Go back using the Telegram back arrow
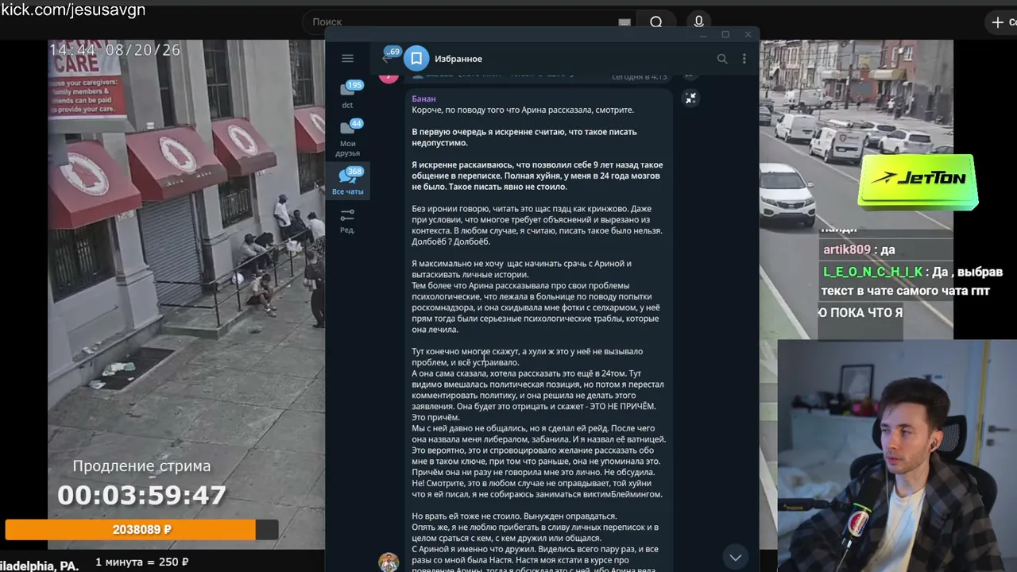The image size is (1017, 572). 386,58
